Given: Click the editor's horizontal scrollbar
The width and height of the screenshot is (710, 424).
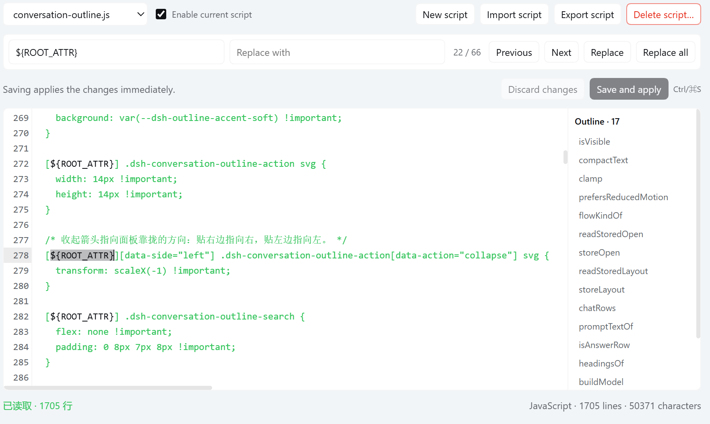Looking at the screenshot, I should (x=108, y=387).
